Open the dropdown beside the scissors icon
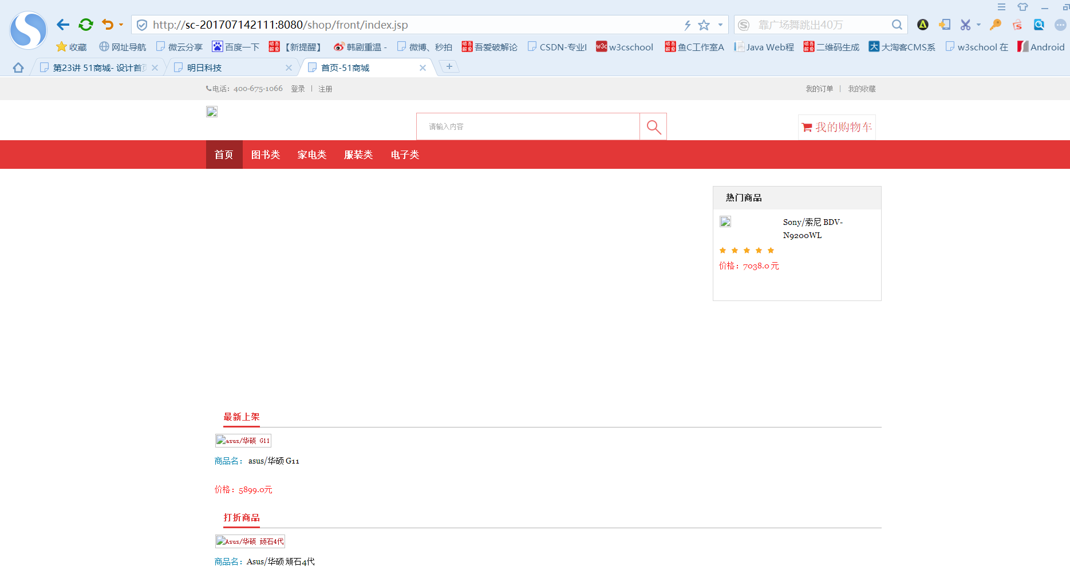The width and height of the screenshot is (1070, 574). [x=978, y=25]
